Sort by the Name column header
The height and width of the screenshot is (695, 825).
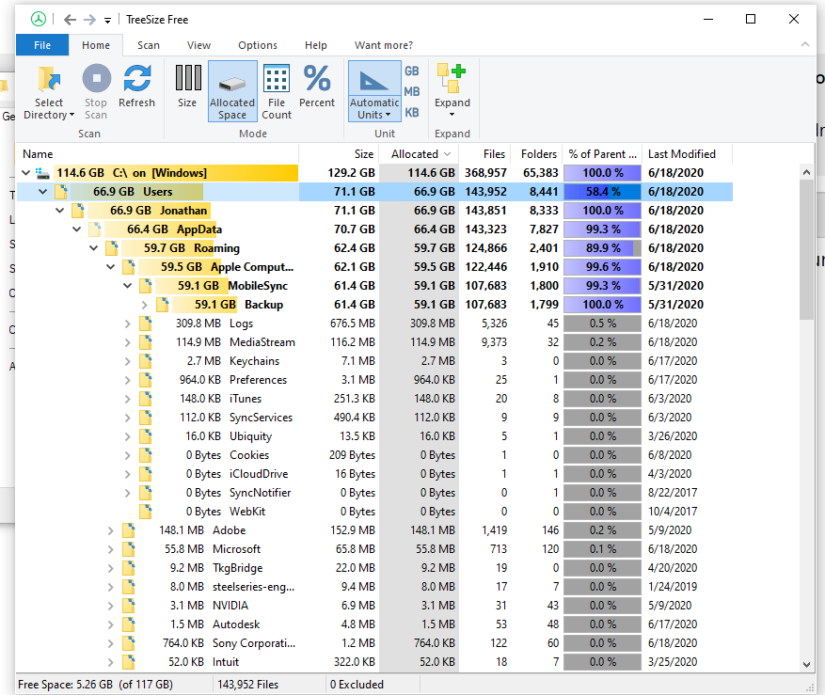pyautogui.click(x=157, y=154)
